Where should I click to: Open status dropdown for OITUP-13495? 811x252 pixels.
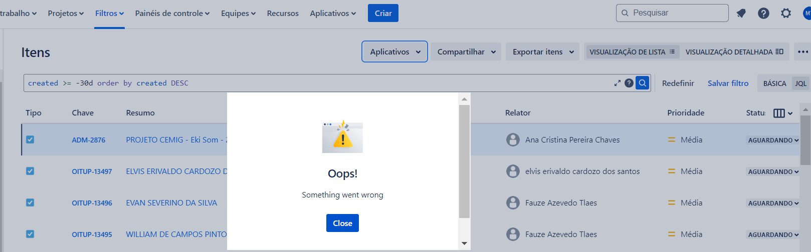click(773, 234)
